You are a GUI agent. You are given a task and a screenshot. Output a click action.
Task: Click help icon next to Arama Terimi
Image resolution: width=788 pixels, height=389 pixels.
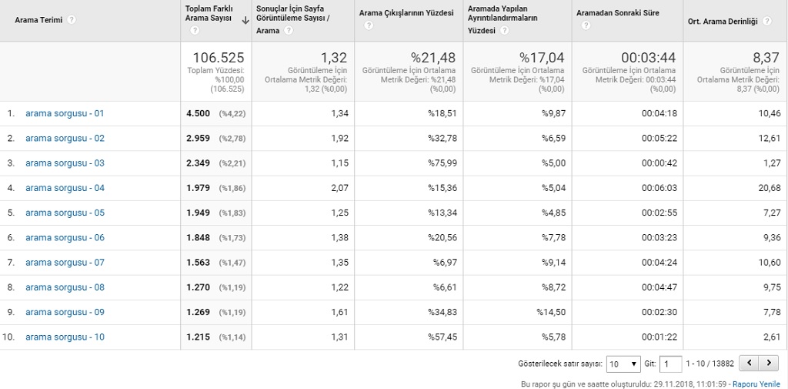(72, 20)
